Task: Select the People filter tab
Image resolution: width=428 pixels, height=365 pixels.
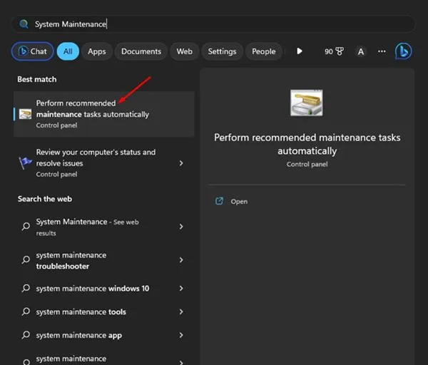Action: point(263,51)
